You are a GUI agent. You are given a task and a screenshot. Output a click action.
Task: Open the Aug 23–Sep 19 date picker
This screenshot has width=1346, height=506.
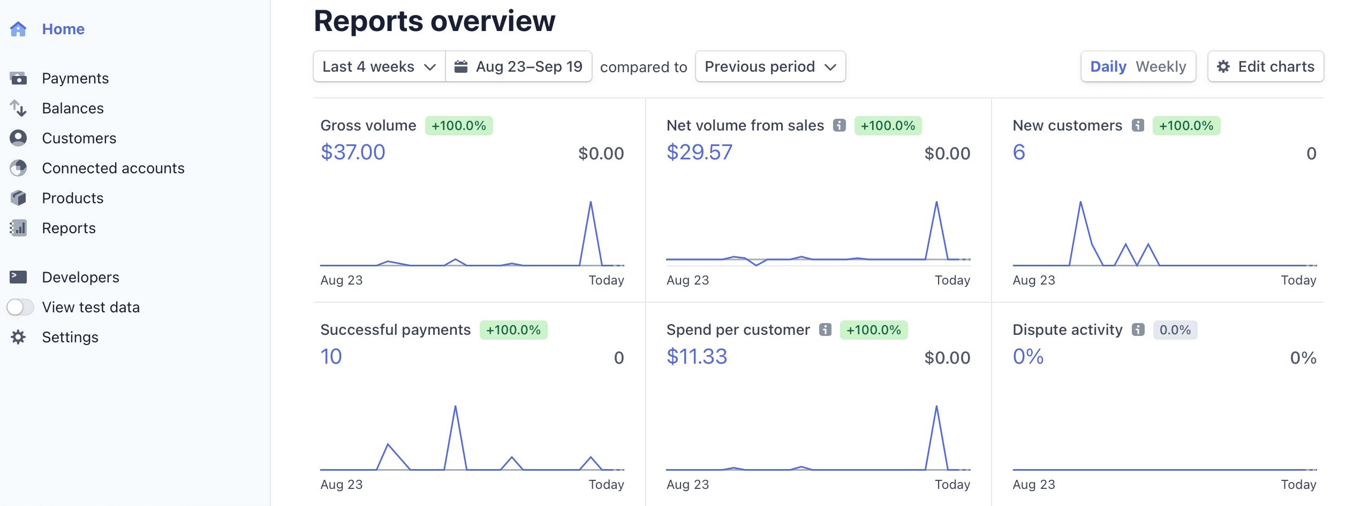tap(519, 67)
